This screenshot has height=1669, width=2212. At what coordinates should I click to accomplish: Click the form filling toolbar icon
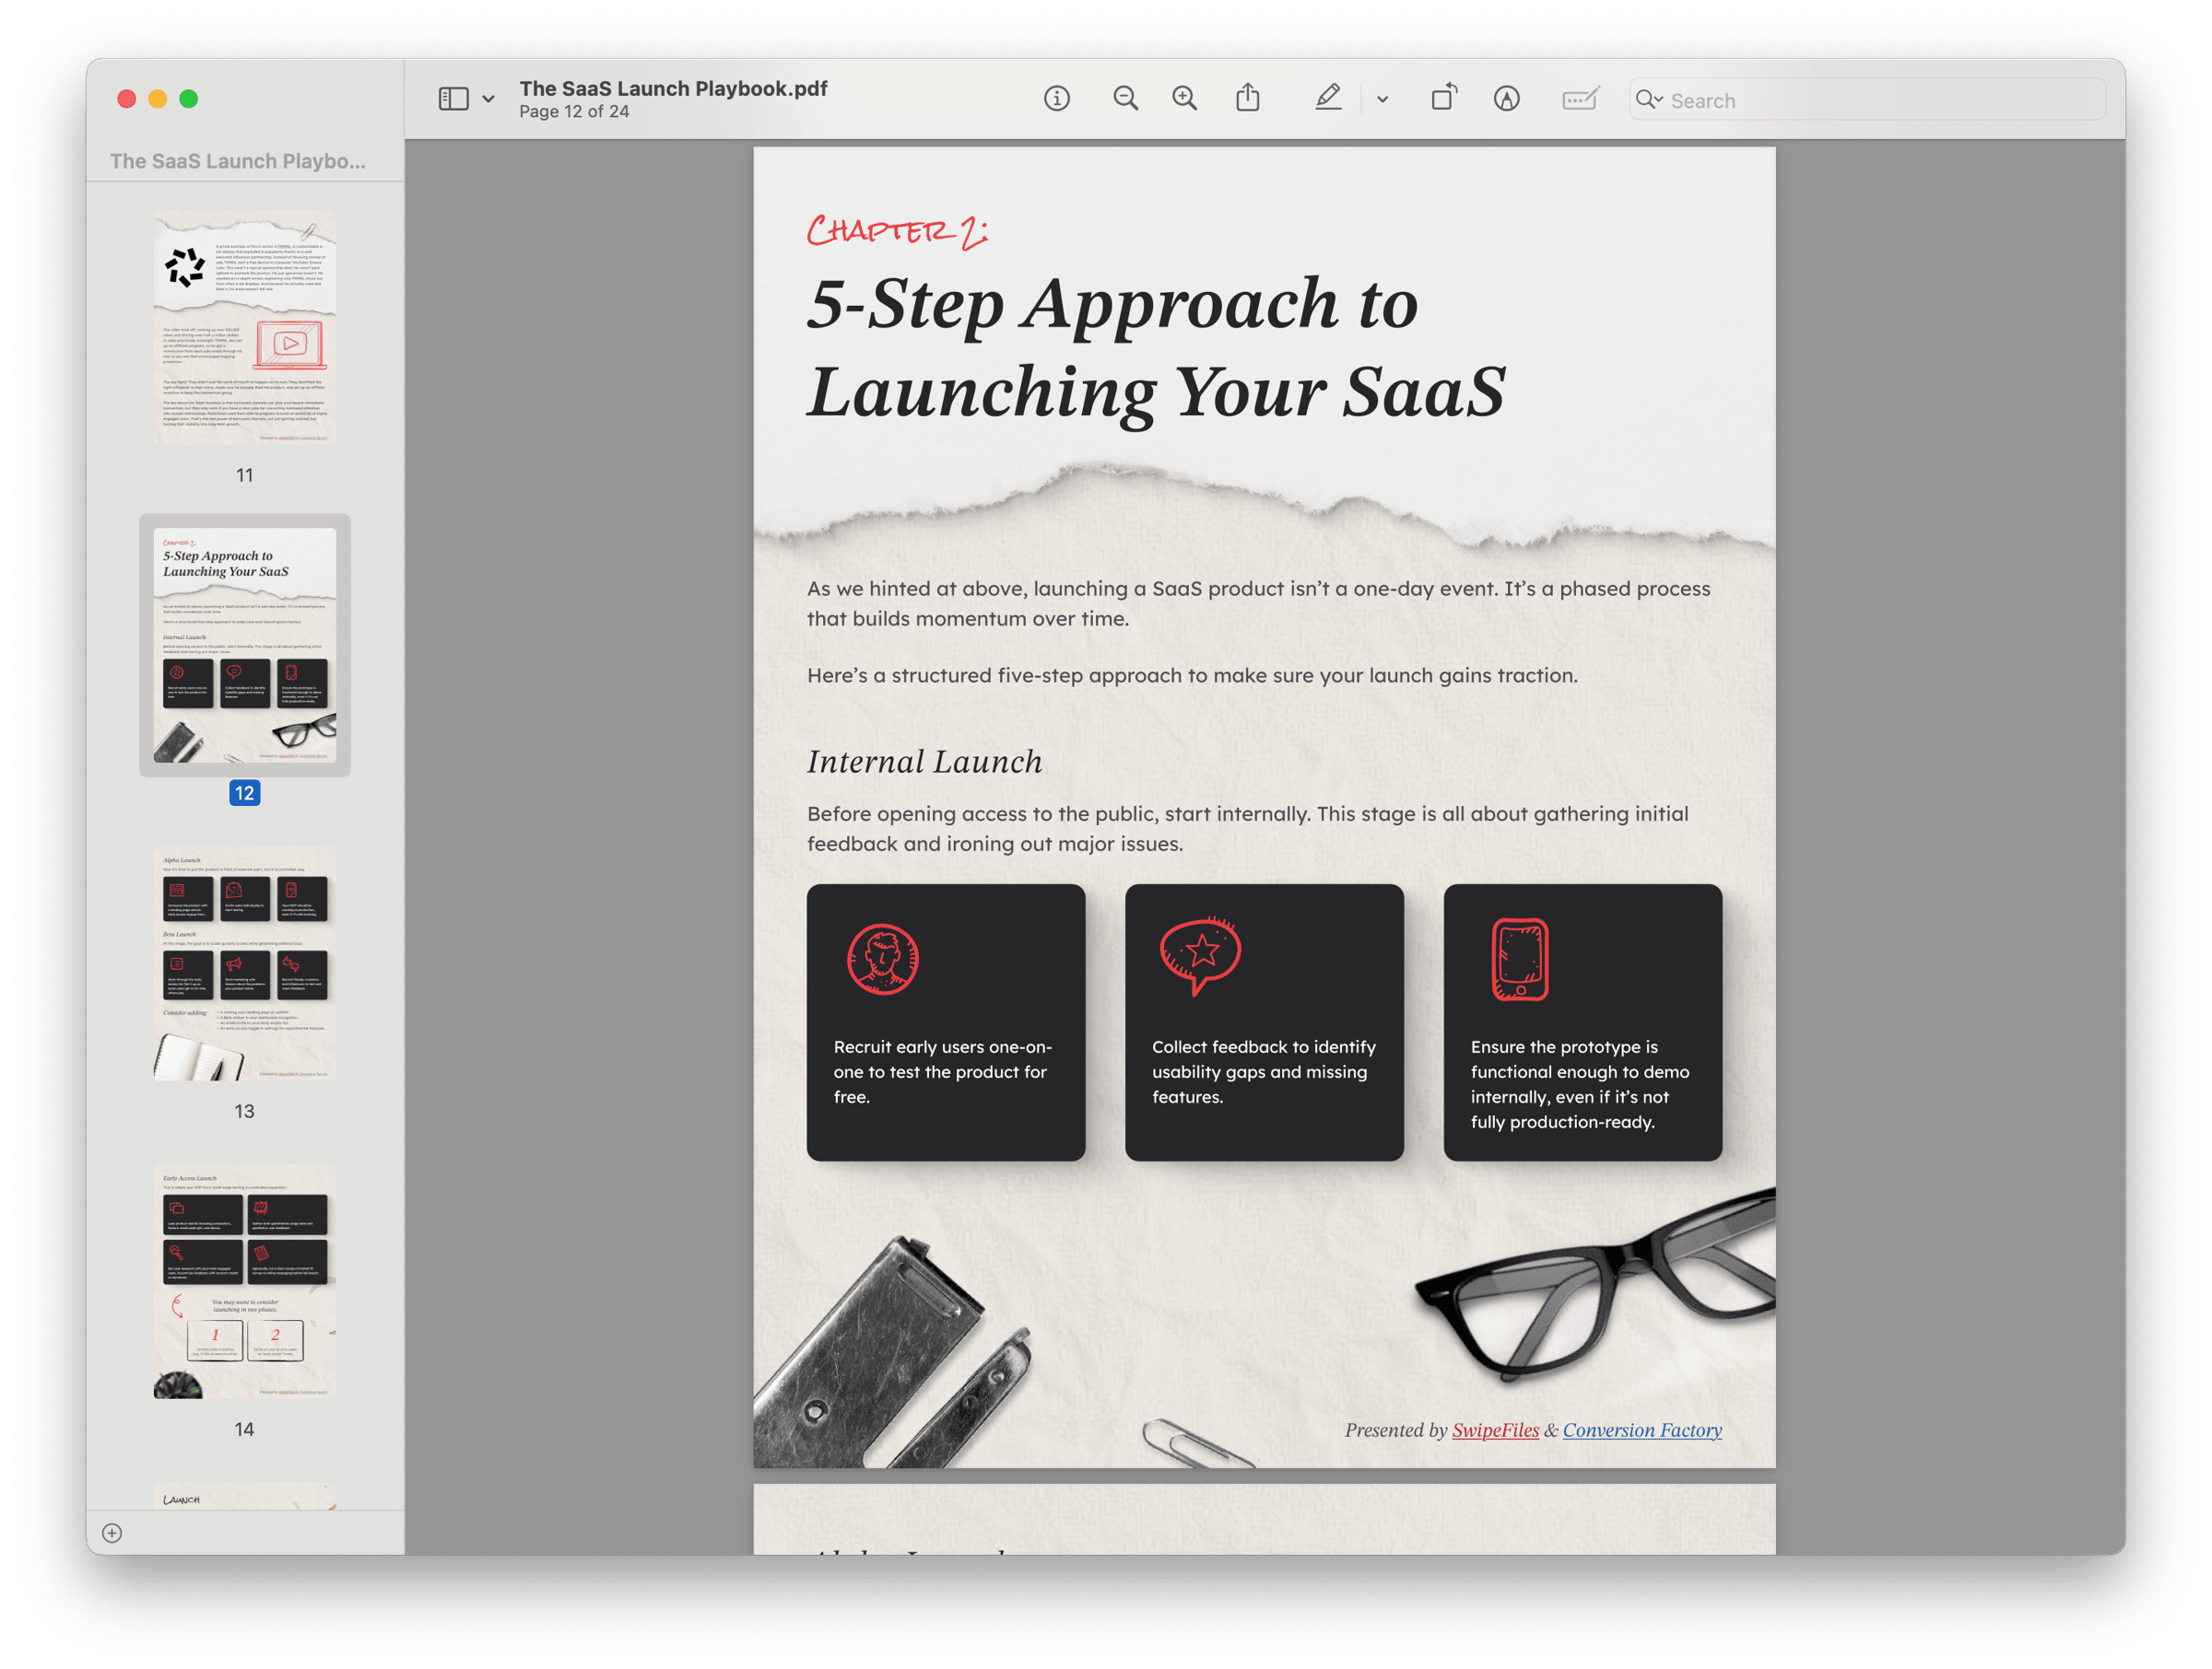[x=1580, y=99]
